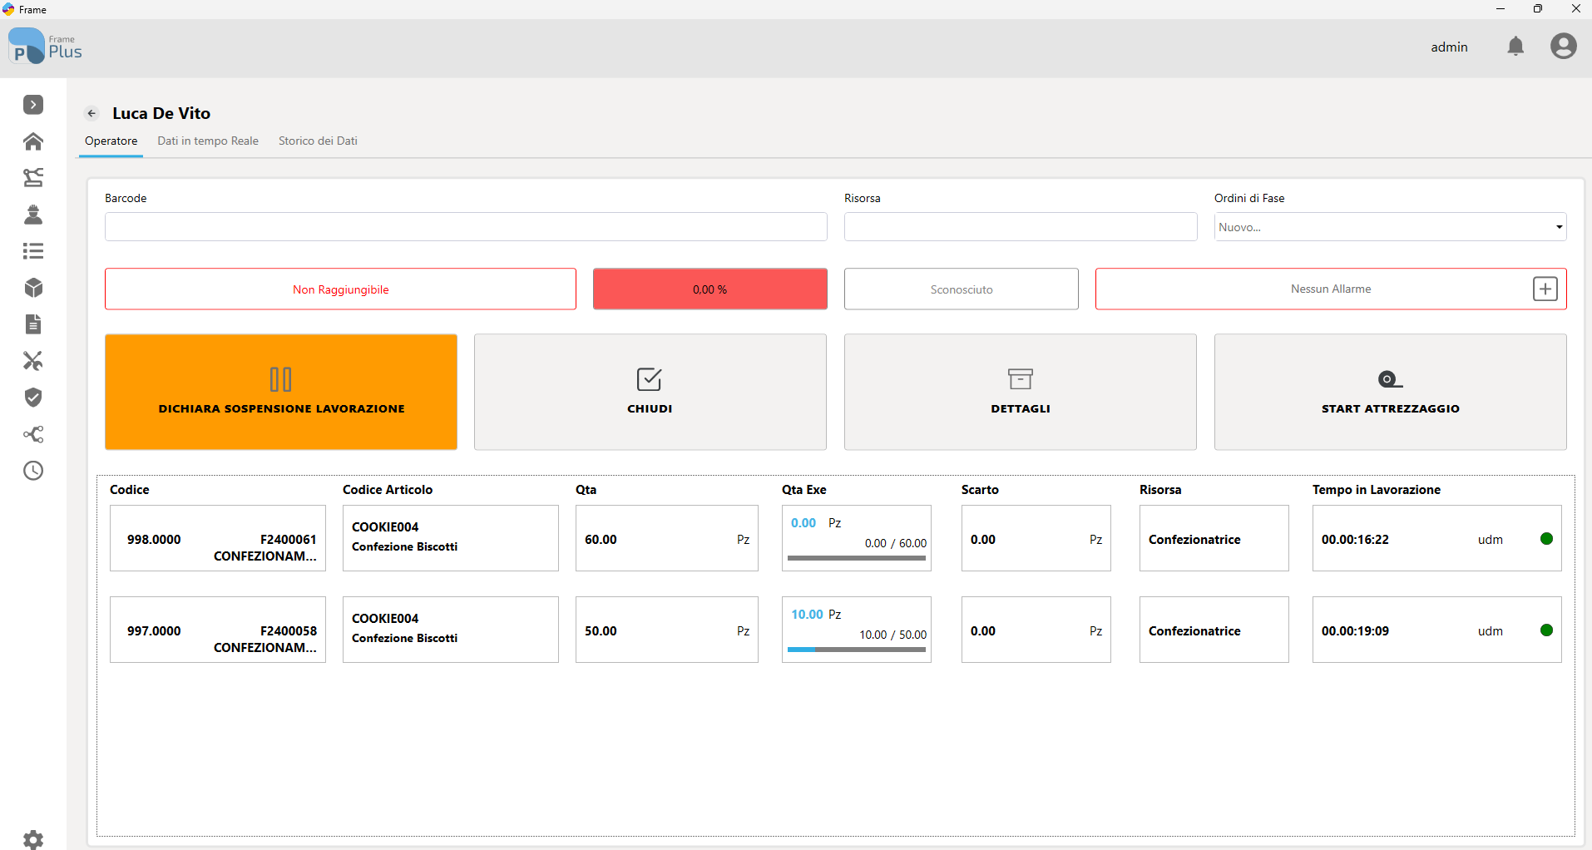Click green status dot for order 998.0000
1592x850 pixels.
pyautogui.click(x=1546, y=538)
